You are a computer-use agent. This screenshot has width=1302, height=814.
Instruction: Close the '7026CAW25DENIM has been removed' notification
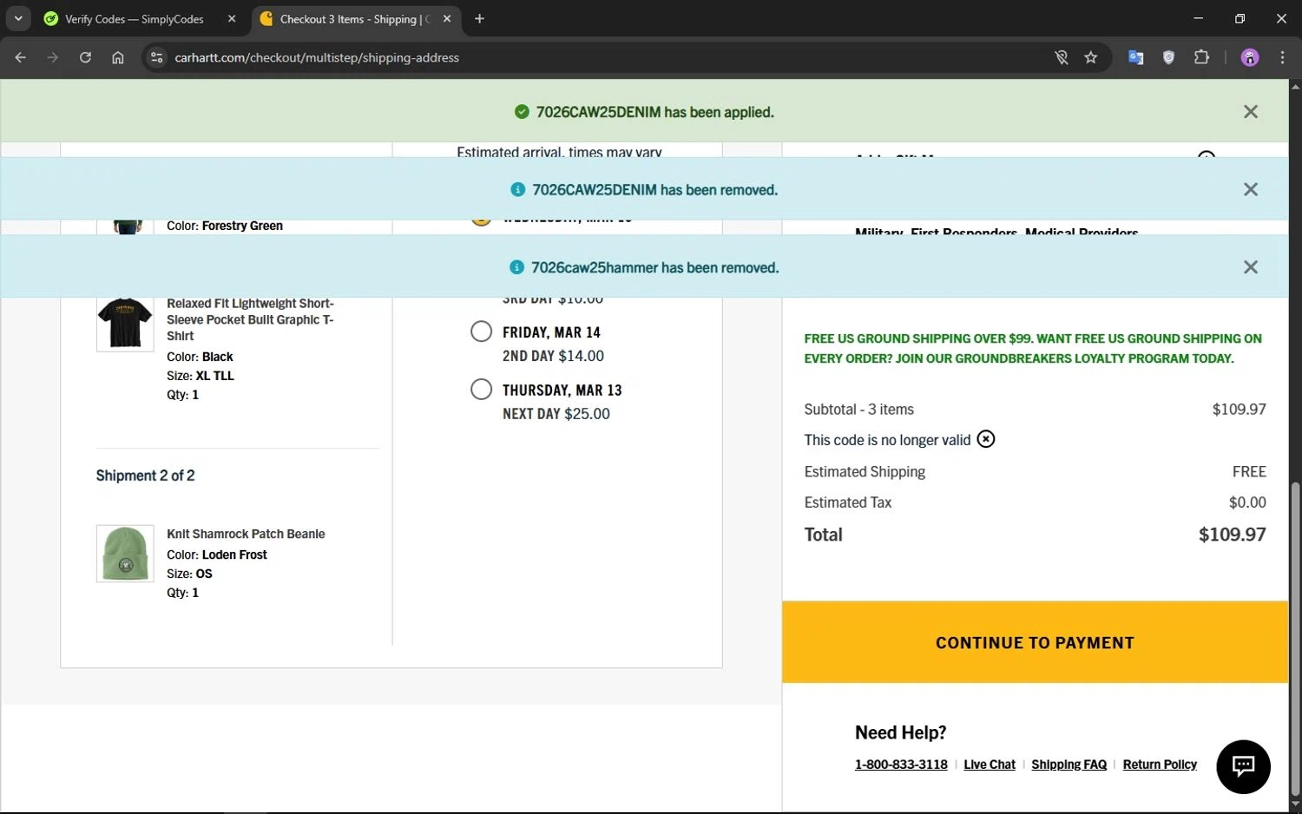coord(1250,190)
